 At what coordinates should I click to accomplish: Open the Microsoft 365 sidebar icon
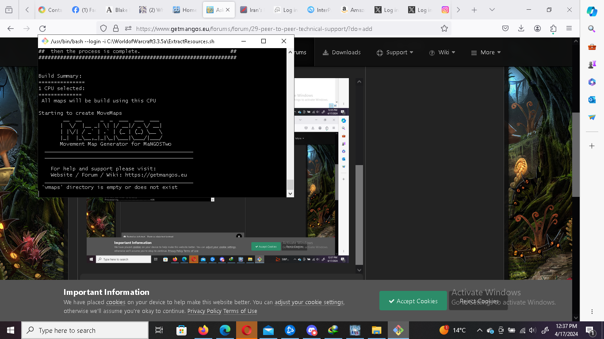592,82
